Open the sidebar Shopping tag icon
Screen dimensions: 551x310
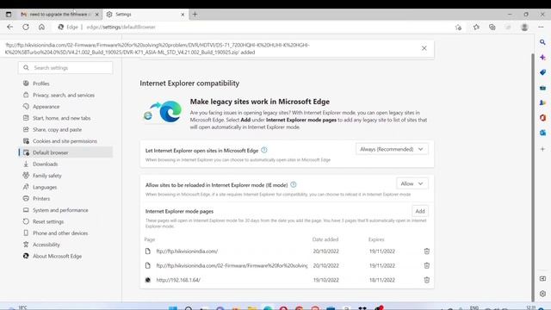542,72
